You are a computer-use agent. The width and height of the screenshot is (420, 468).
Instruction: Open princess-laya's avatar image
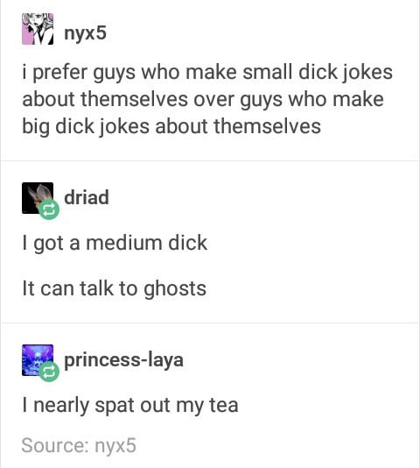(x=38, y=360)
